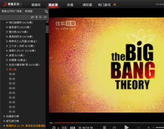Mute audio with the speaker icon
This screenshot has width=164, height=129.
(149, 127)
